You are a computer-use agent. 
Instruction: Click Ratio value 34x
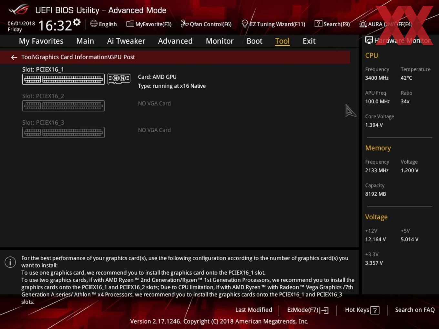pos(405,101)
